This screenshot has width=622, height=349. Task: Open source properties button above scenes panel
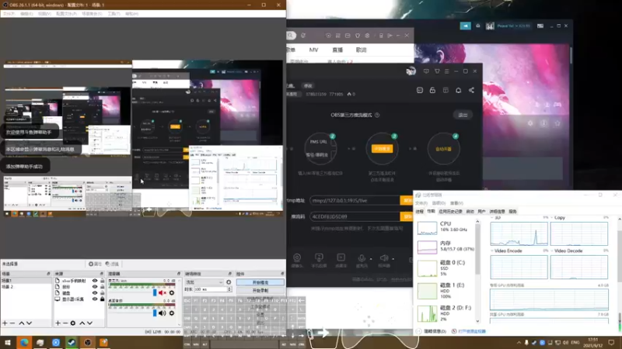tap(95, 264)
